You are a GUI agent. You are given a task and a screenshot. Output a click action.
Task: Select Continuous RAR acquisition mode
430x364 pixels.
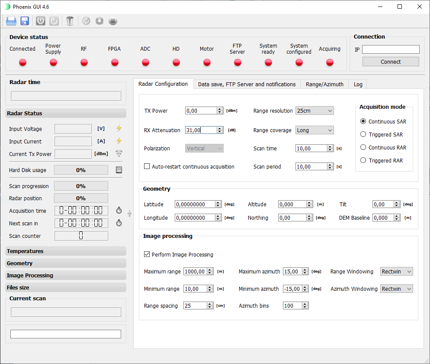pyautogui.click(x=363, y=147)
